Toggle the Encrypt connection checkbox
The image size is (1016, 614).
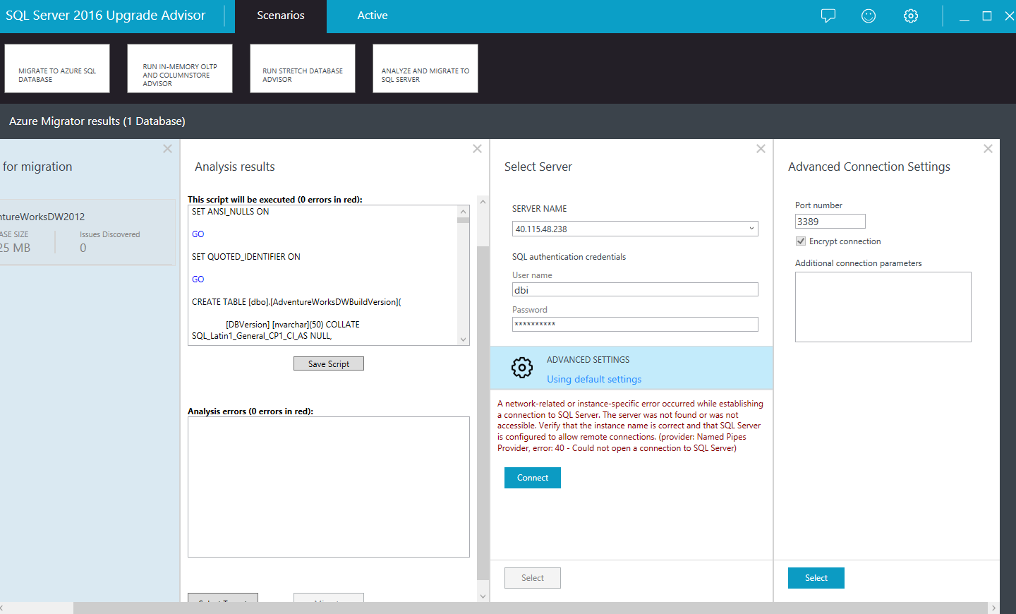(801, 241)
